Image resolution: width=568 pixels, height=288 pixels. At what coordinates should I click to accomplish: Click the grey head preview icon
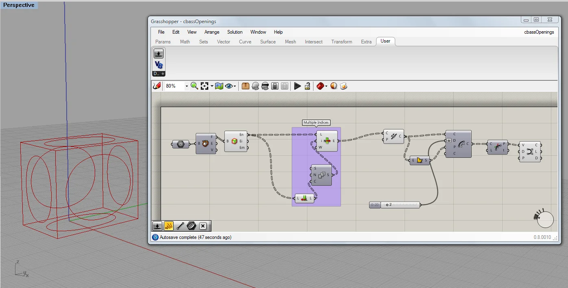(255, 86)
